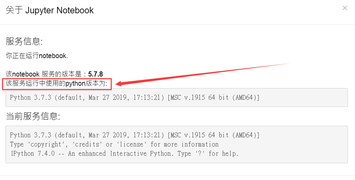Select the 服务信息 heading

pyautogui.click(x=24, y=41)
